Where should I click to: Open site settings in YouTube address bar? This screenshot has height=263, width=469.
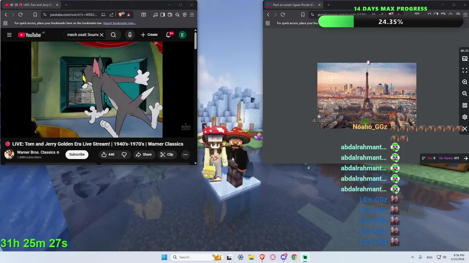(44, 15)
